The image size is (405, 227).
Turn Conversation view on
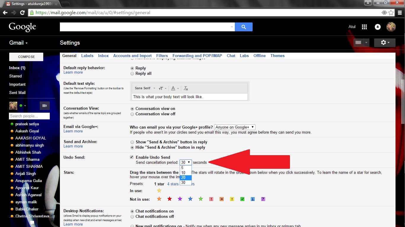coord(132,108)
